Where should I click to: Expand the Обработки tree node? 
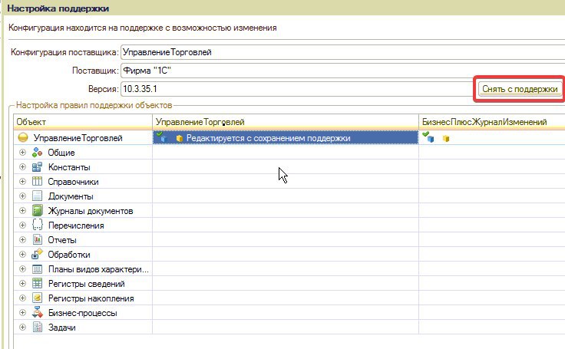pos(22,255)
